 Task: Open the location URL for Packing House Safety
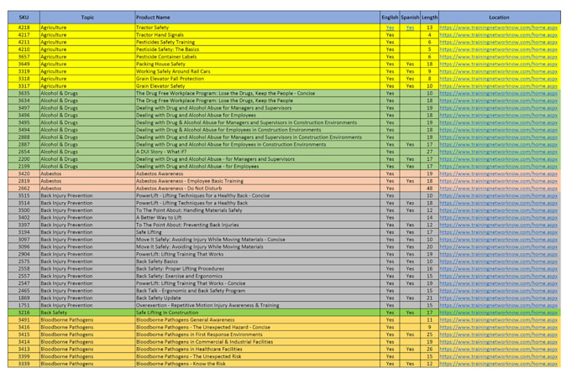pyautogui.click(x=499, y=64)
